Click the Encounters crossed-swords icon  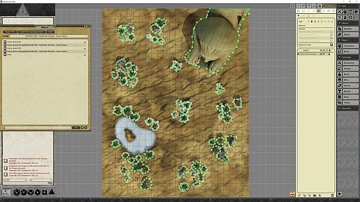[340, 63]
